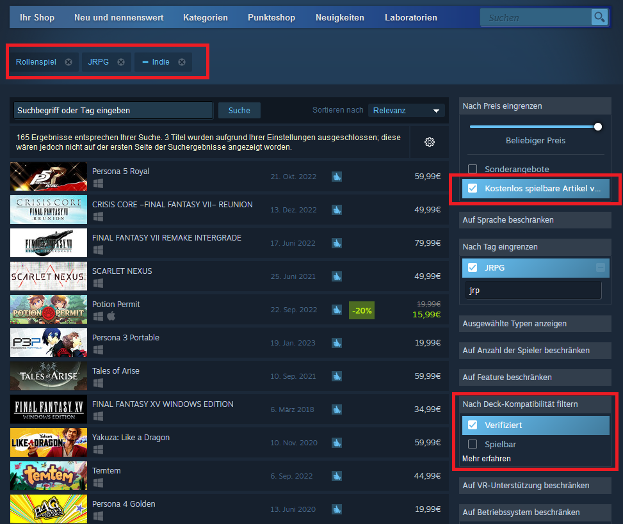Screen dimensions: 623x524
Task: Click Potion Permit cover thumbnail
Action: (49, 309)
